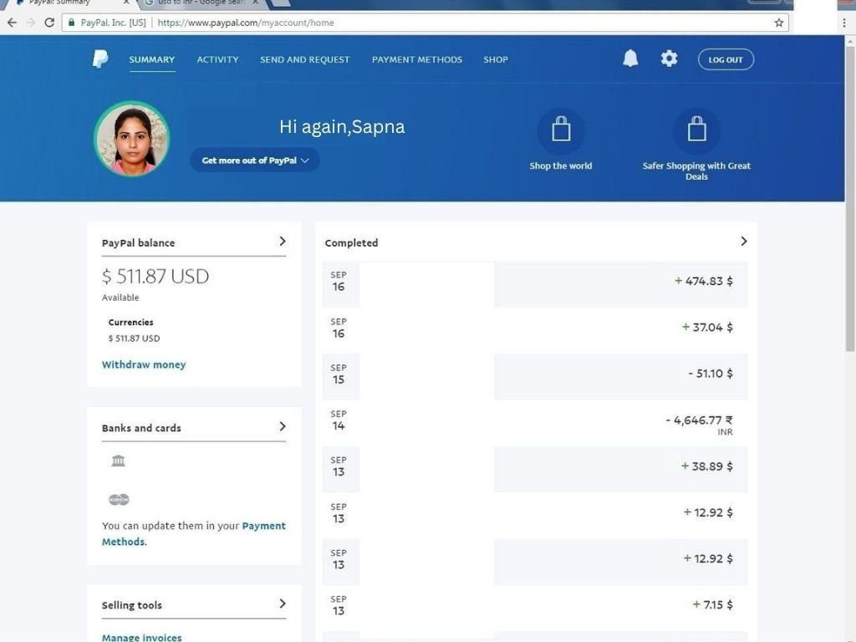Select Payment Methods in the navigation
Image resolution: width=856 pixels, height=642 pixels.
point(417,59)
